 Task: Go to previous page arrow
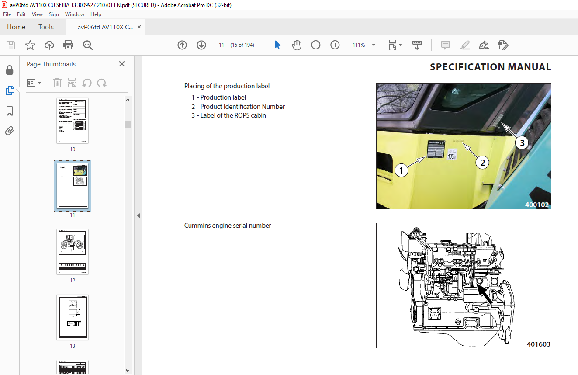coord(182,45)
